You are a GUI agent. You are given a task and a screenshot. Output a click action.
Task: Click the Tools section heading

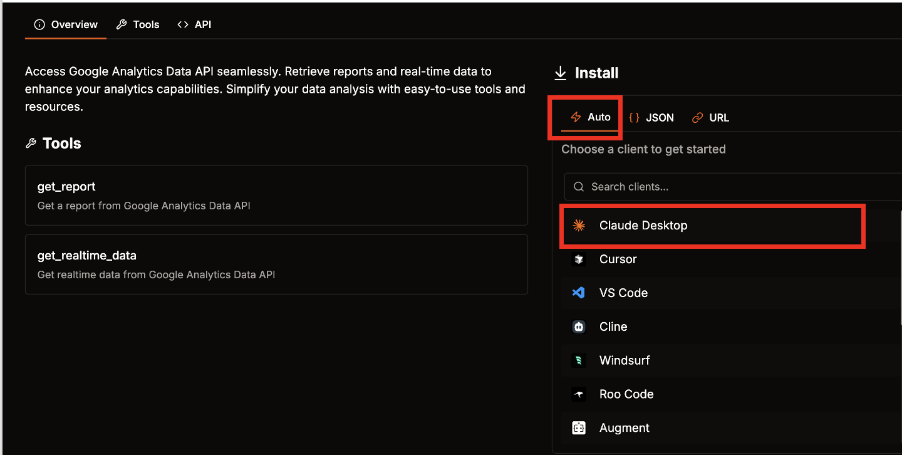(x=62, y=144)
